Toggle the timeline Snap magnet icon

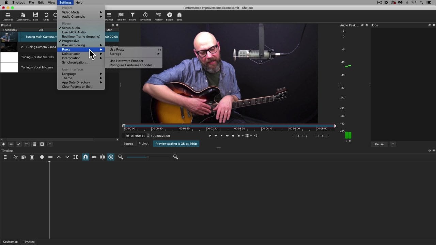tap(85, 157)
